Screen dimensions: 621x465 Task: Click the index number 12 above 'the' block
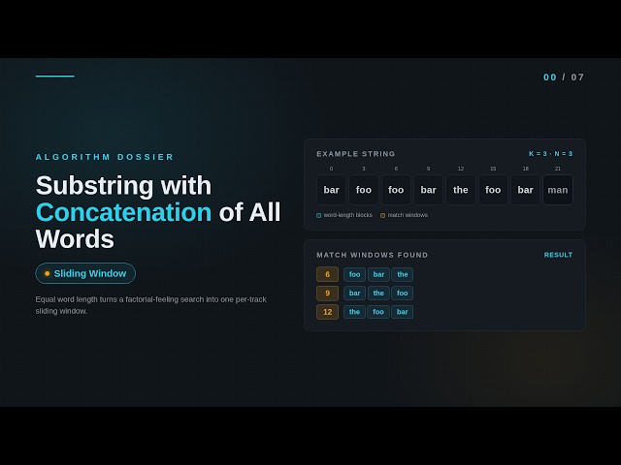[461, 169]
